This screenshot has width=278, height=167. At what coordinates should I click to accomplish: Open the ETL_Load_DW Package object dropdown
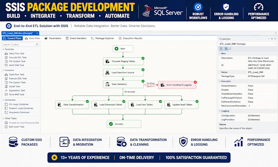275,44
